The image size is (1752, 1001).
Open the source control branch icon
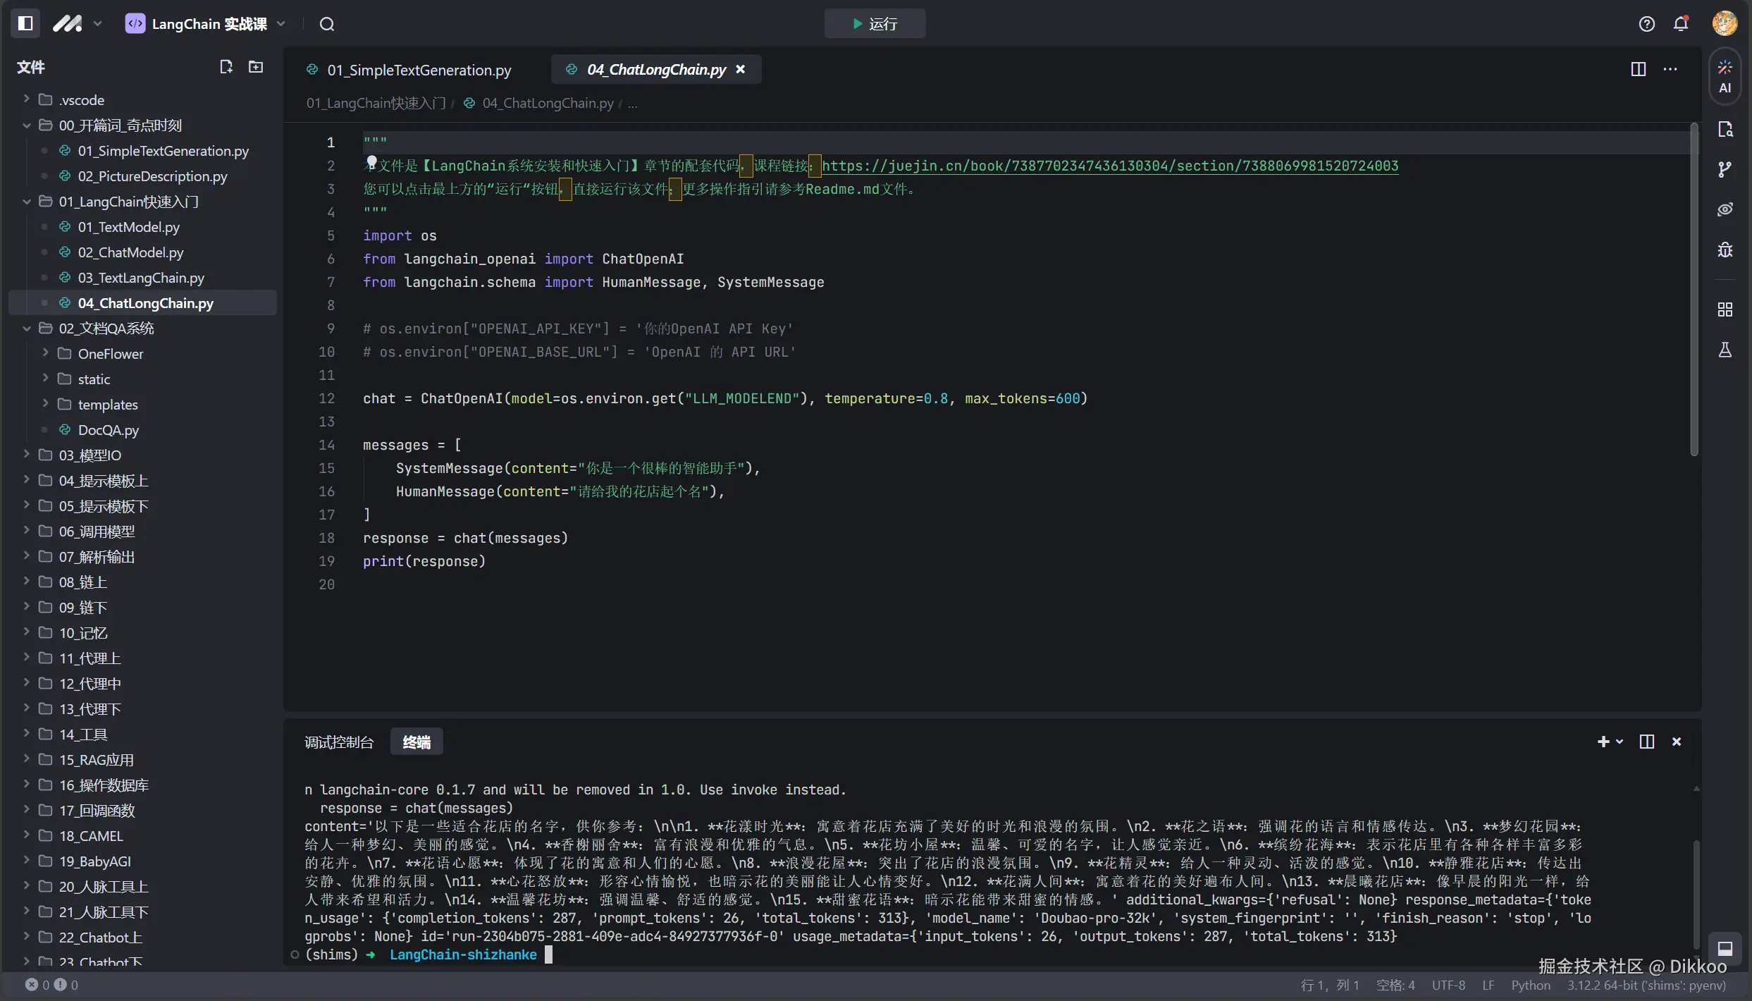coord(1725,169)
